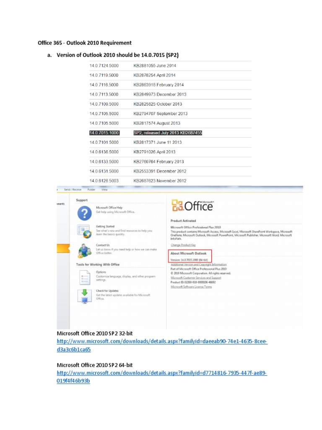Click the Tools for Working With Office heading
The image size is (322, 430).
click(98, 265)
